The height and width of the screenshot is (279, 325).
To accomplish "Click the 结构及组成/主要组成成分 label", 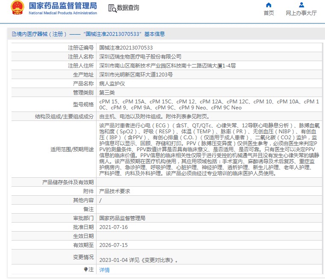I will tap(64, 117).
